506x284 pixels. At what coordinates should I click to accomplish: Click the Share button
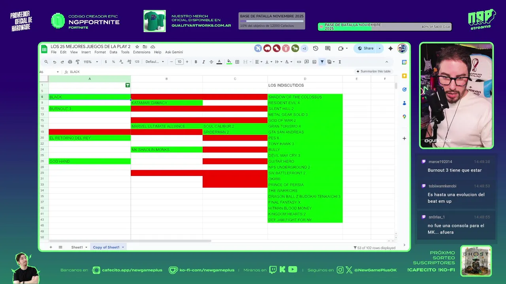pyautogui.click(x=365, y=49)
